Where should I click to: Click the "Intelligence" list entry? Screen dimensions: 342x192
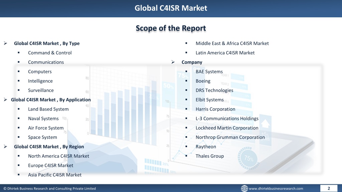click(x=40, y=81)
